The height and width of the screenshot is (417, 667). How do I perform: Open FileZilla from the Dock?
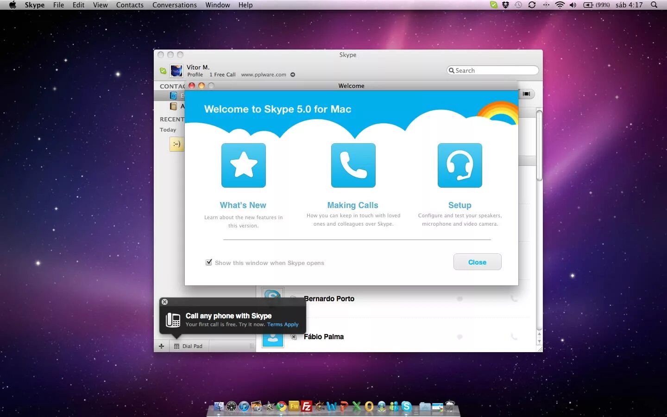coord(307,406)
